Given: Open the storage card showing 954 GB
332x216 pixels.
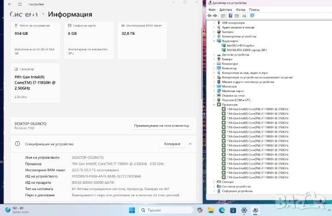Looking at the screenshot, I should [35, 40].
